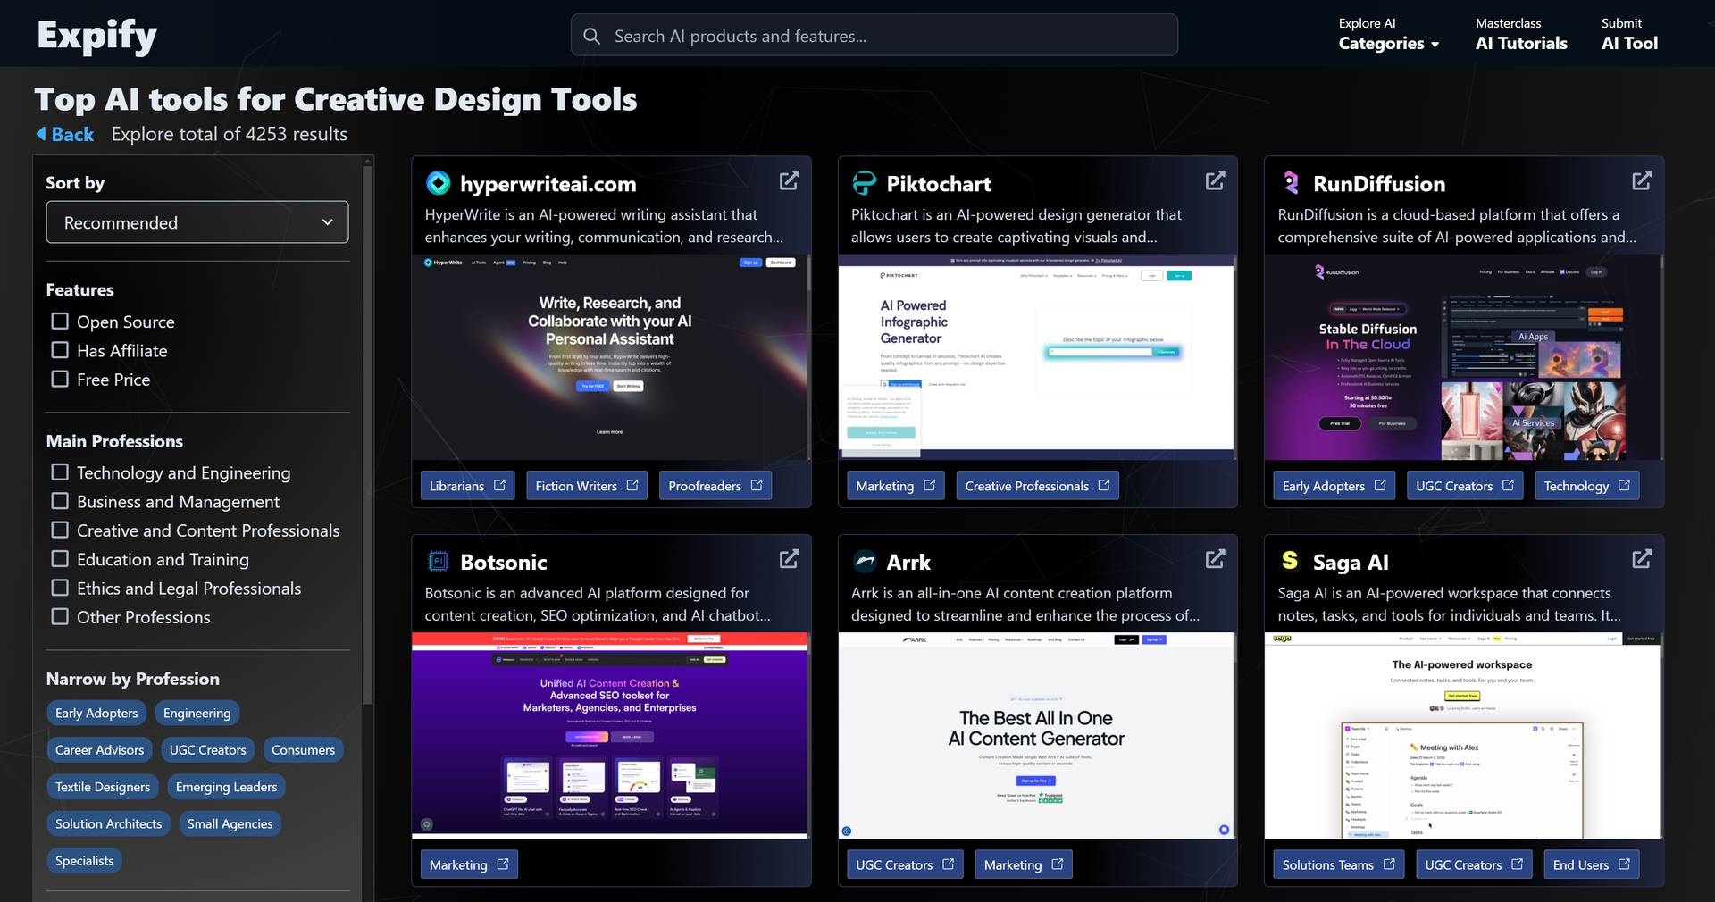Toggle the Free Price checkbox
The image size is (1715, 902).
(x=60, y=379)
